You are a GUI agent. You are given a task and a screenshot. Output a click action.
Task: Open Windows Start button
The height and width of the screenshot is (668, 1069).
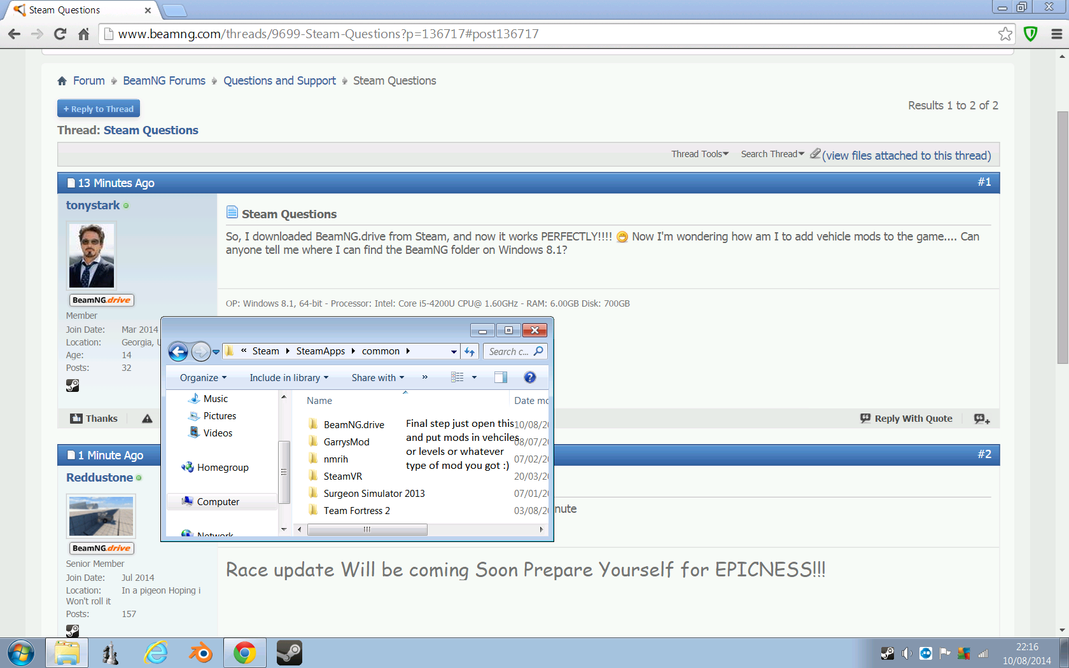(20, 653)
